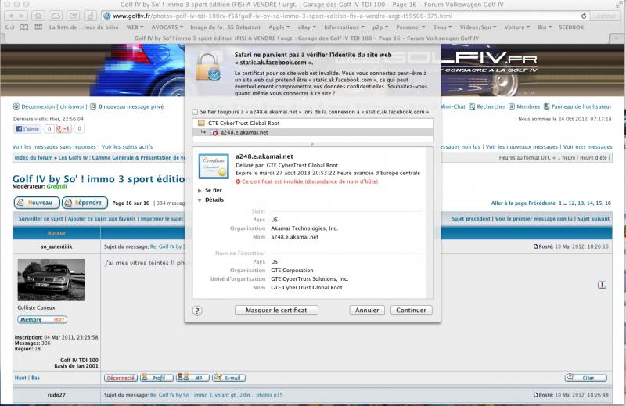Viewport: 626px width, 406px height.
Task: Click the Continuer button
Action: click(411, 311)
